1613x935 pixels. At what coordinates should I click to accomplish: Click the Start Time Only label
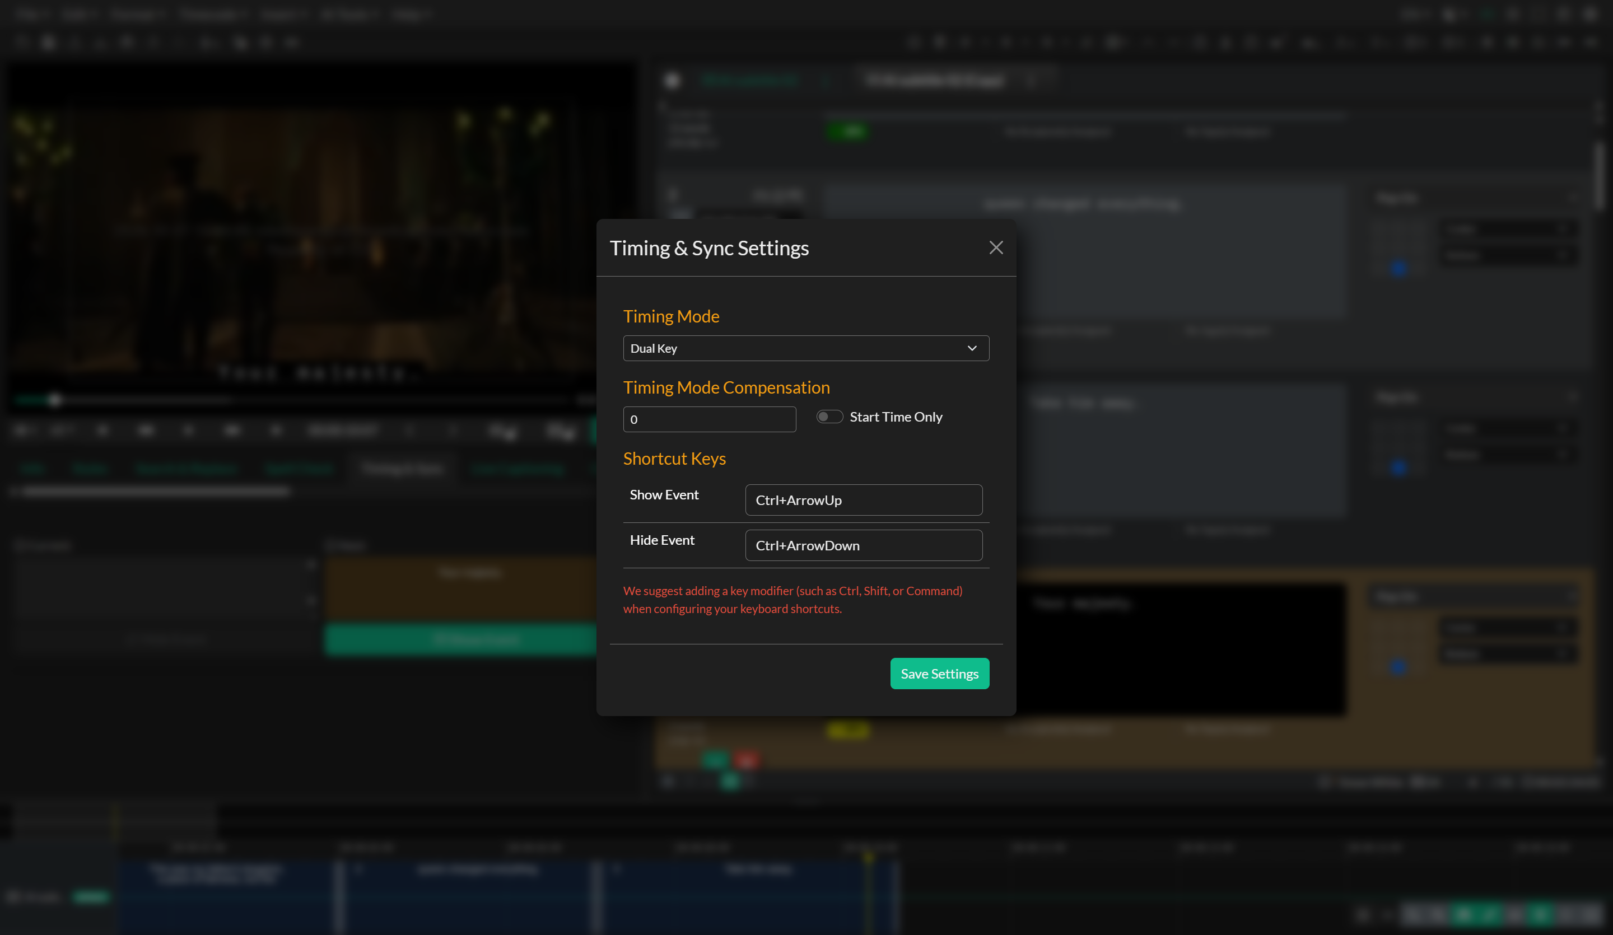coord(896,417)
